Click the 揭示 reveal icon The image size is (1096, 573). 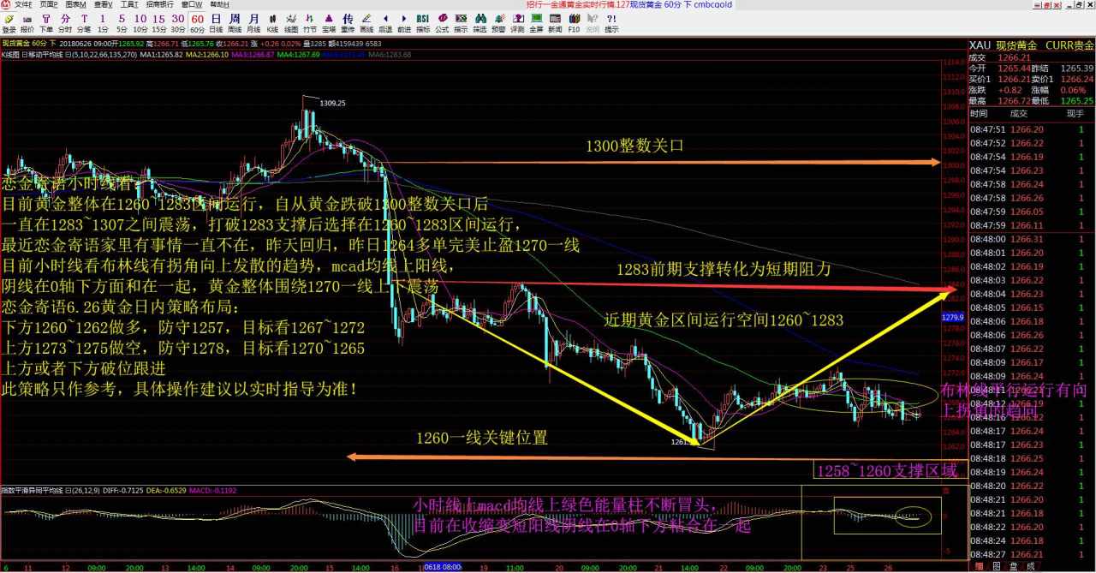click(461, 23)
